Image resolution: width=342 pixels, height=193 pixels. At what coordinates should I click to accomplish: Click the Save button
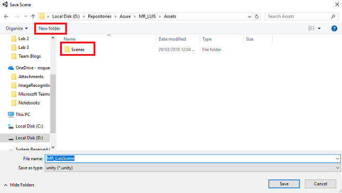[284, 184]
